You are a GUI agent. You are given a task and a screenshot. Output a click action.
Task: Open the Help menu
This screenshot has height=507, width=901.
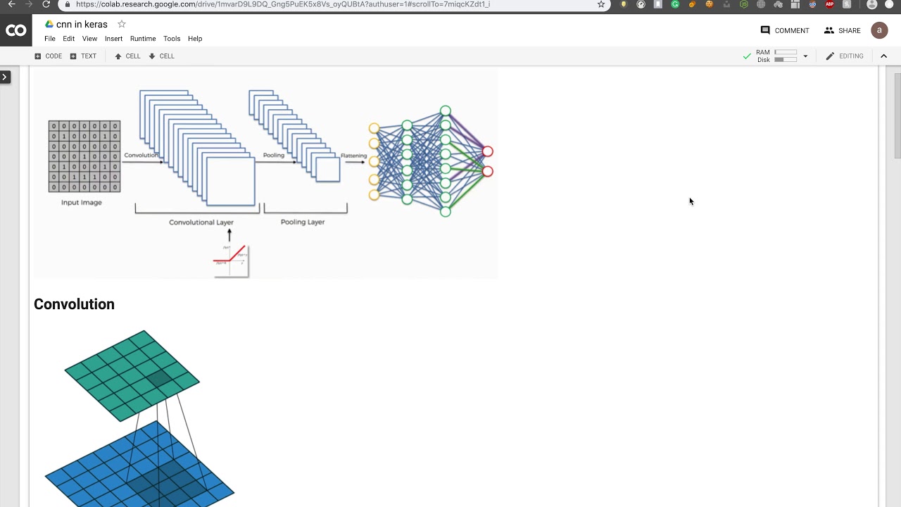click(x=195, y=39)
